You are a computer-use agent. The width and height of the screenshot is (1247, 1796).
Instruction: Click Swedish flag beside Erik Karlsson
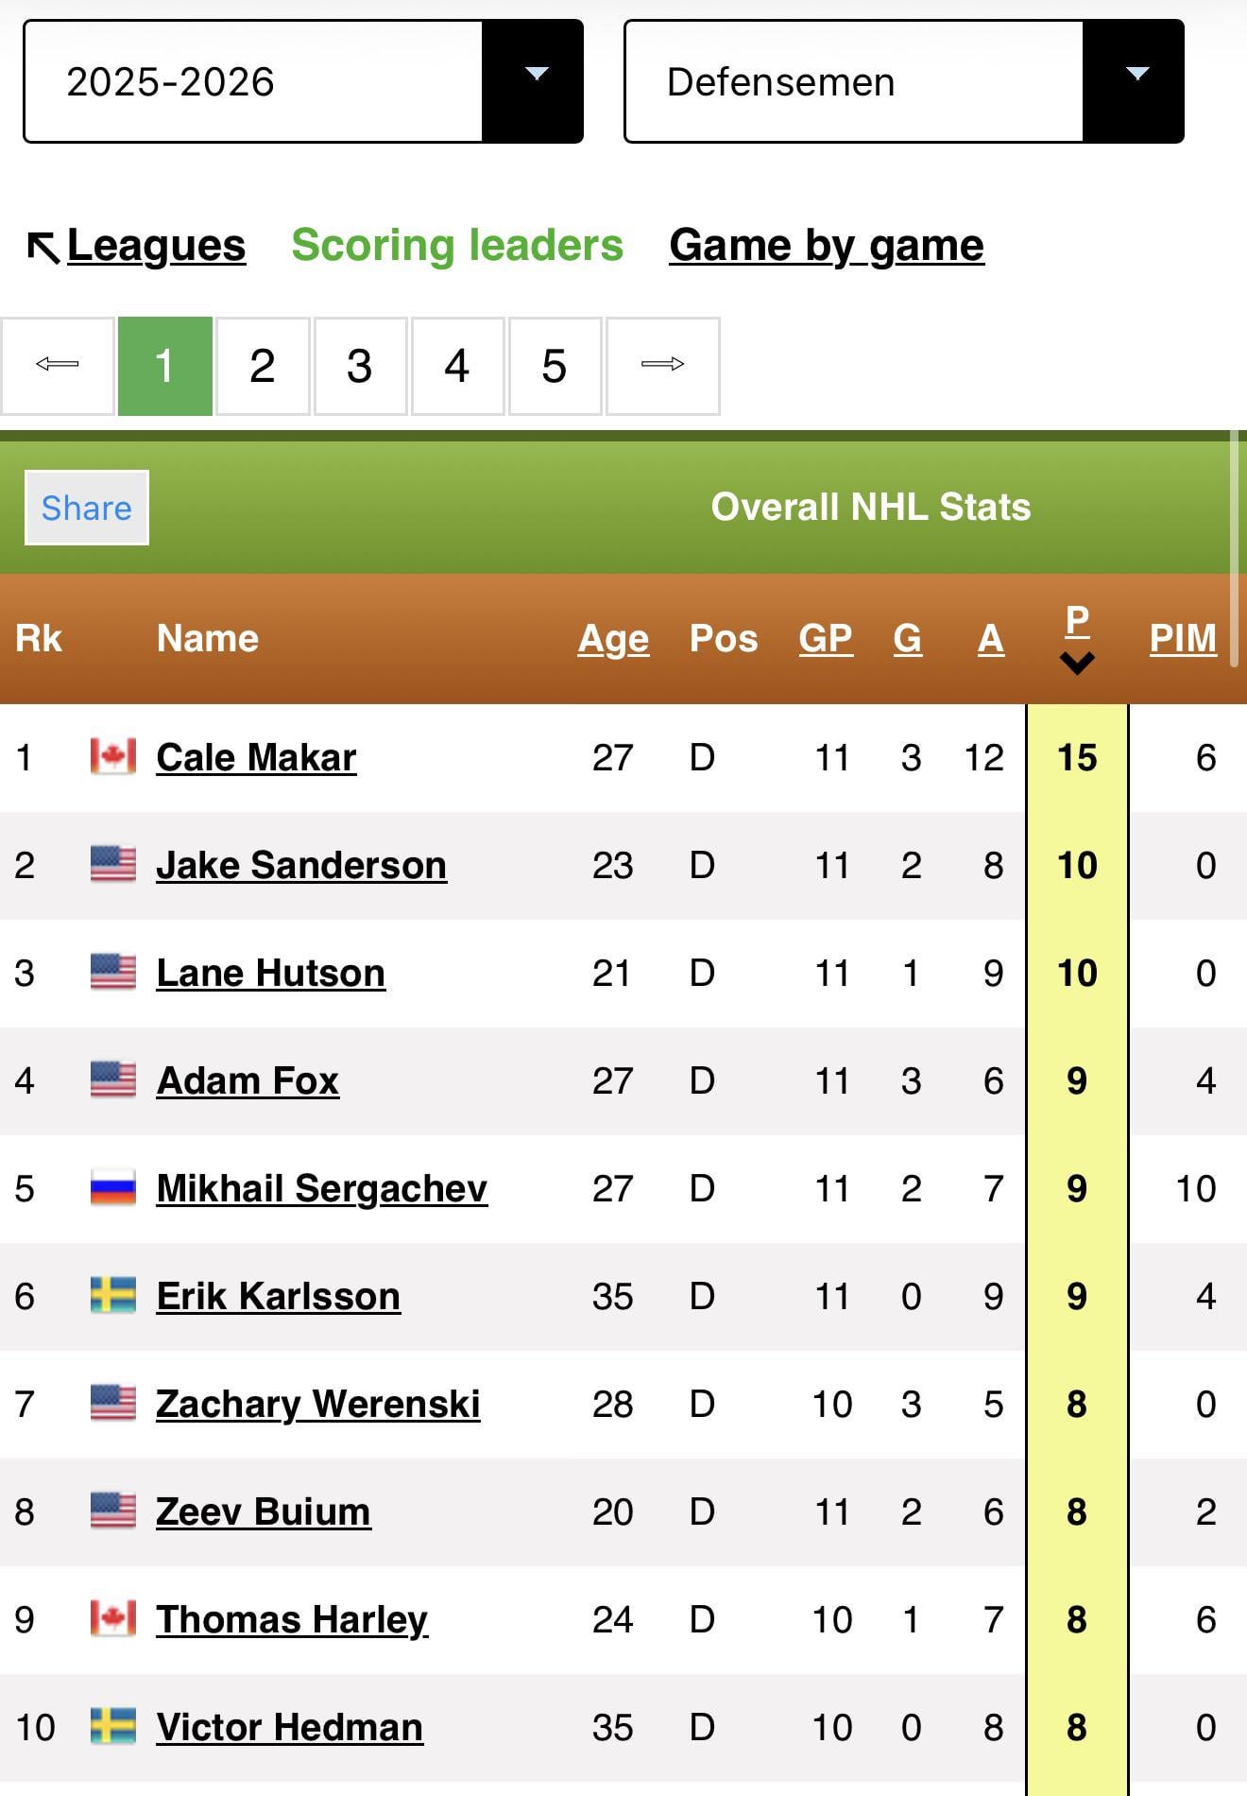click(x=113, y=1296)
